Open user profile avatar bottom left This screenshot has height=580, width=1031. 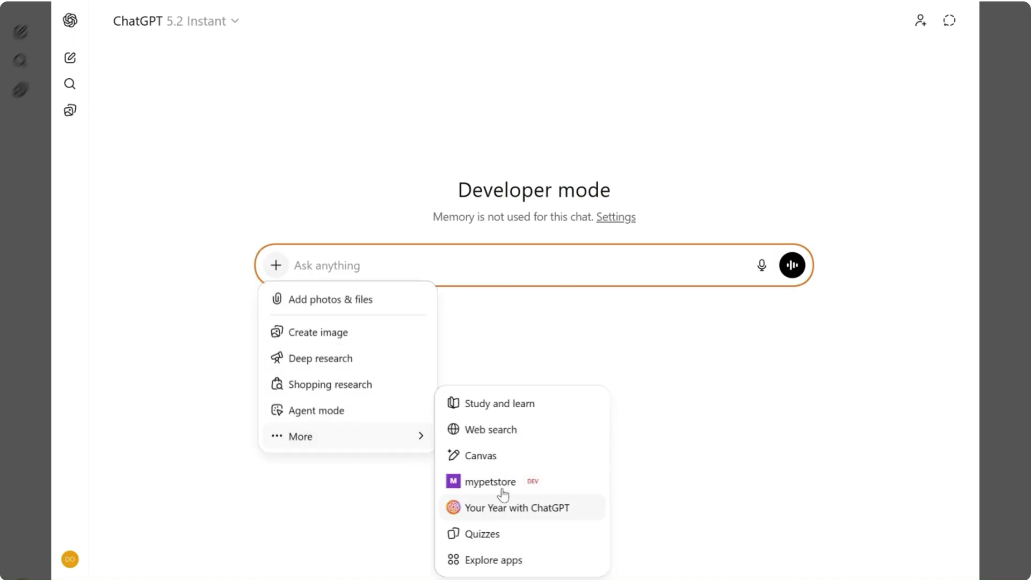pos(70,559)
